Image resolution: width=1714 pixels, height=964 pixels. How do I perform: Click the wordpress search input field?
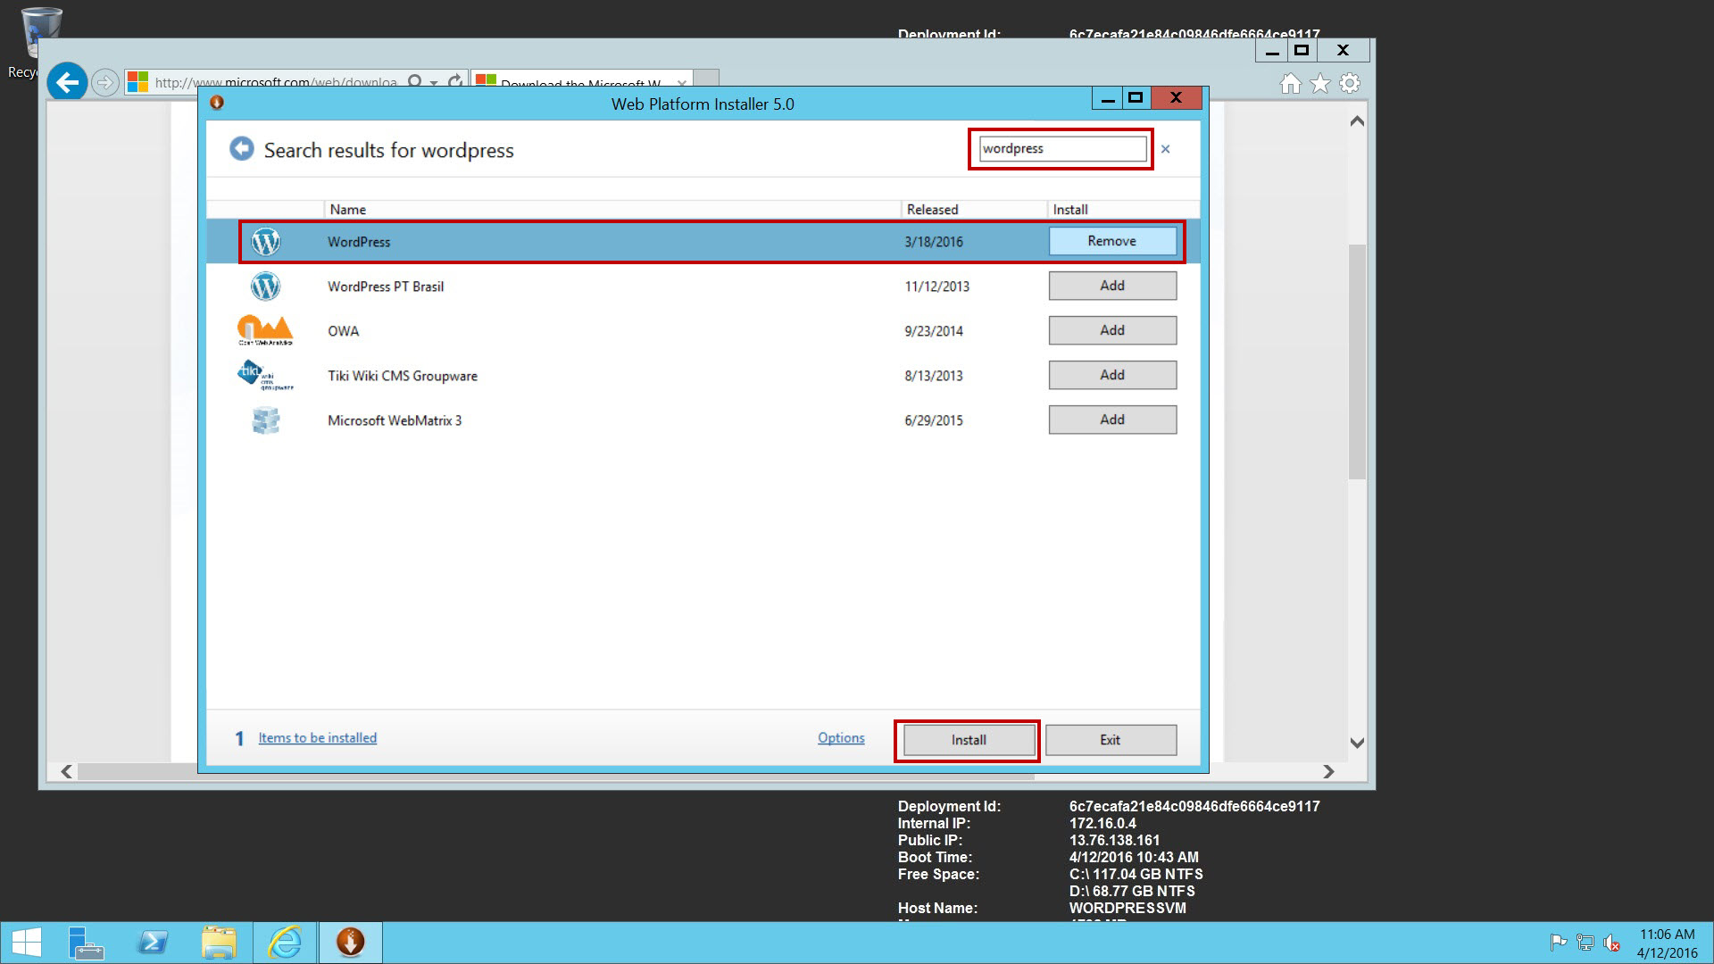tap(1062, 149)
